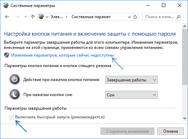Click the breadcrumb chevron after "Элек..."
This screenshot has width=188, height=139.
[66, 17]
